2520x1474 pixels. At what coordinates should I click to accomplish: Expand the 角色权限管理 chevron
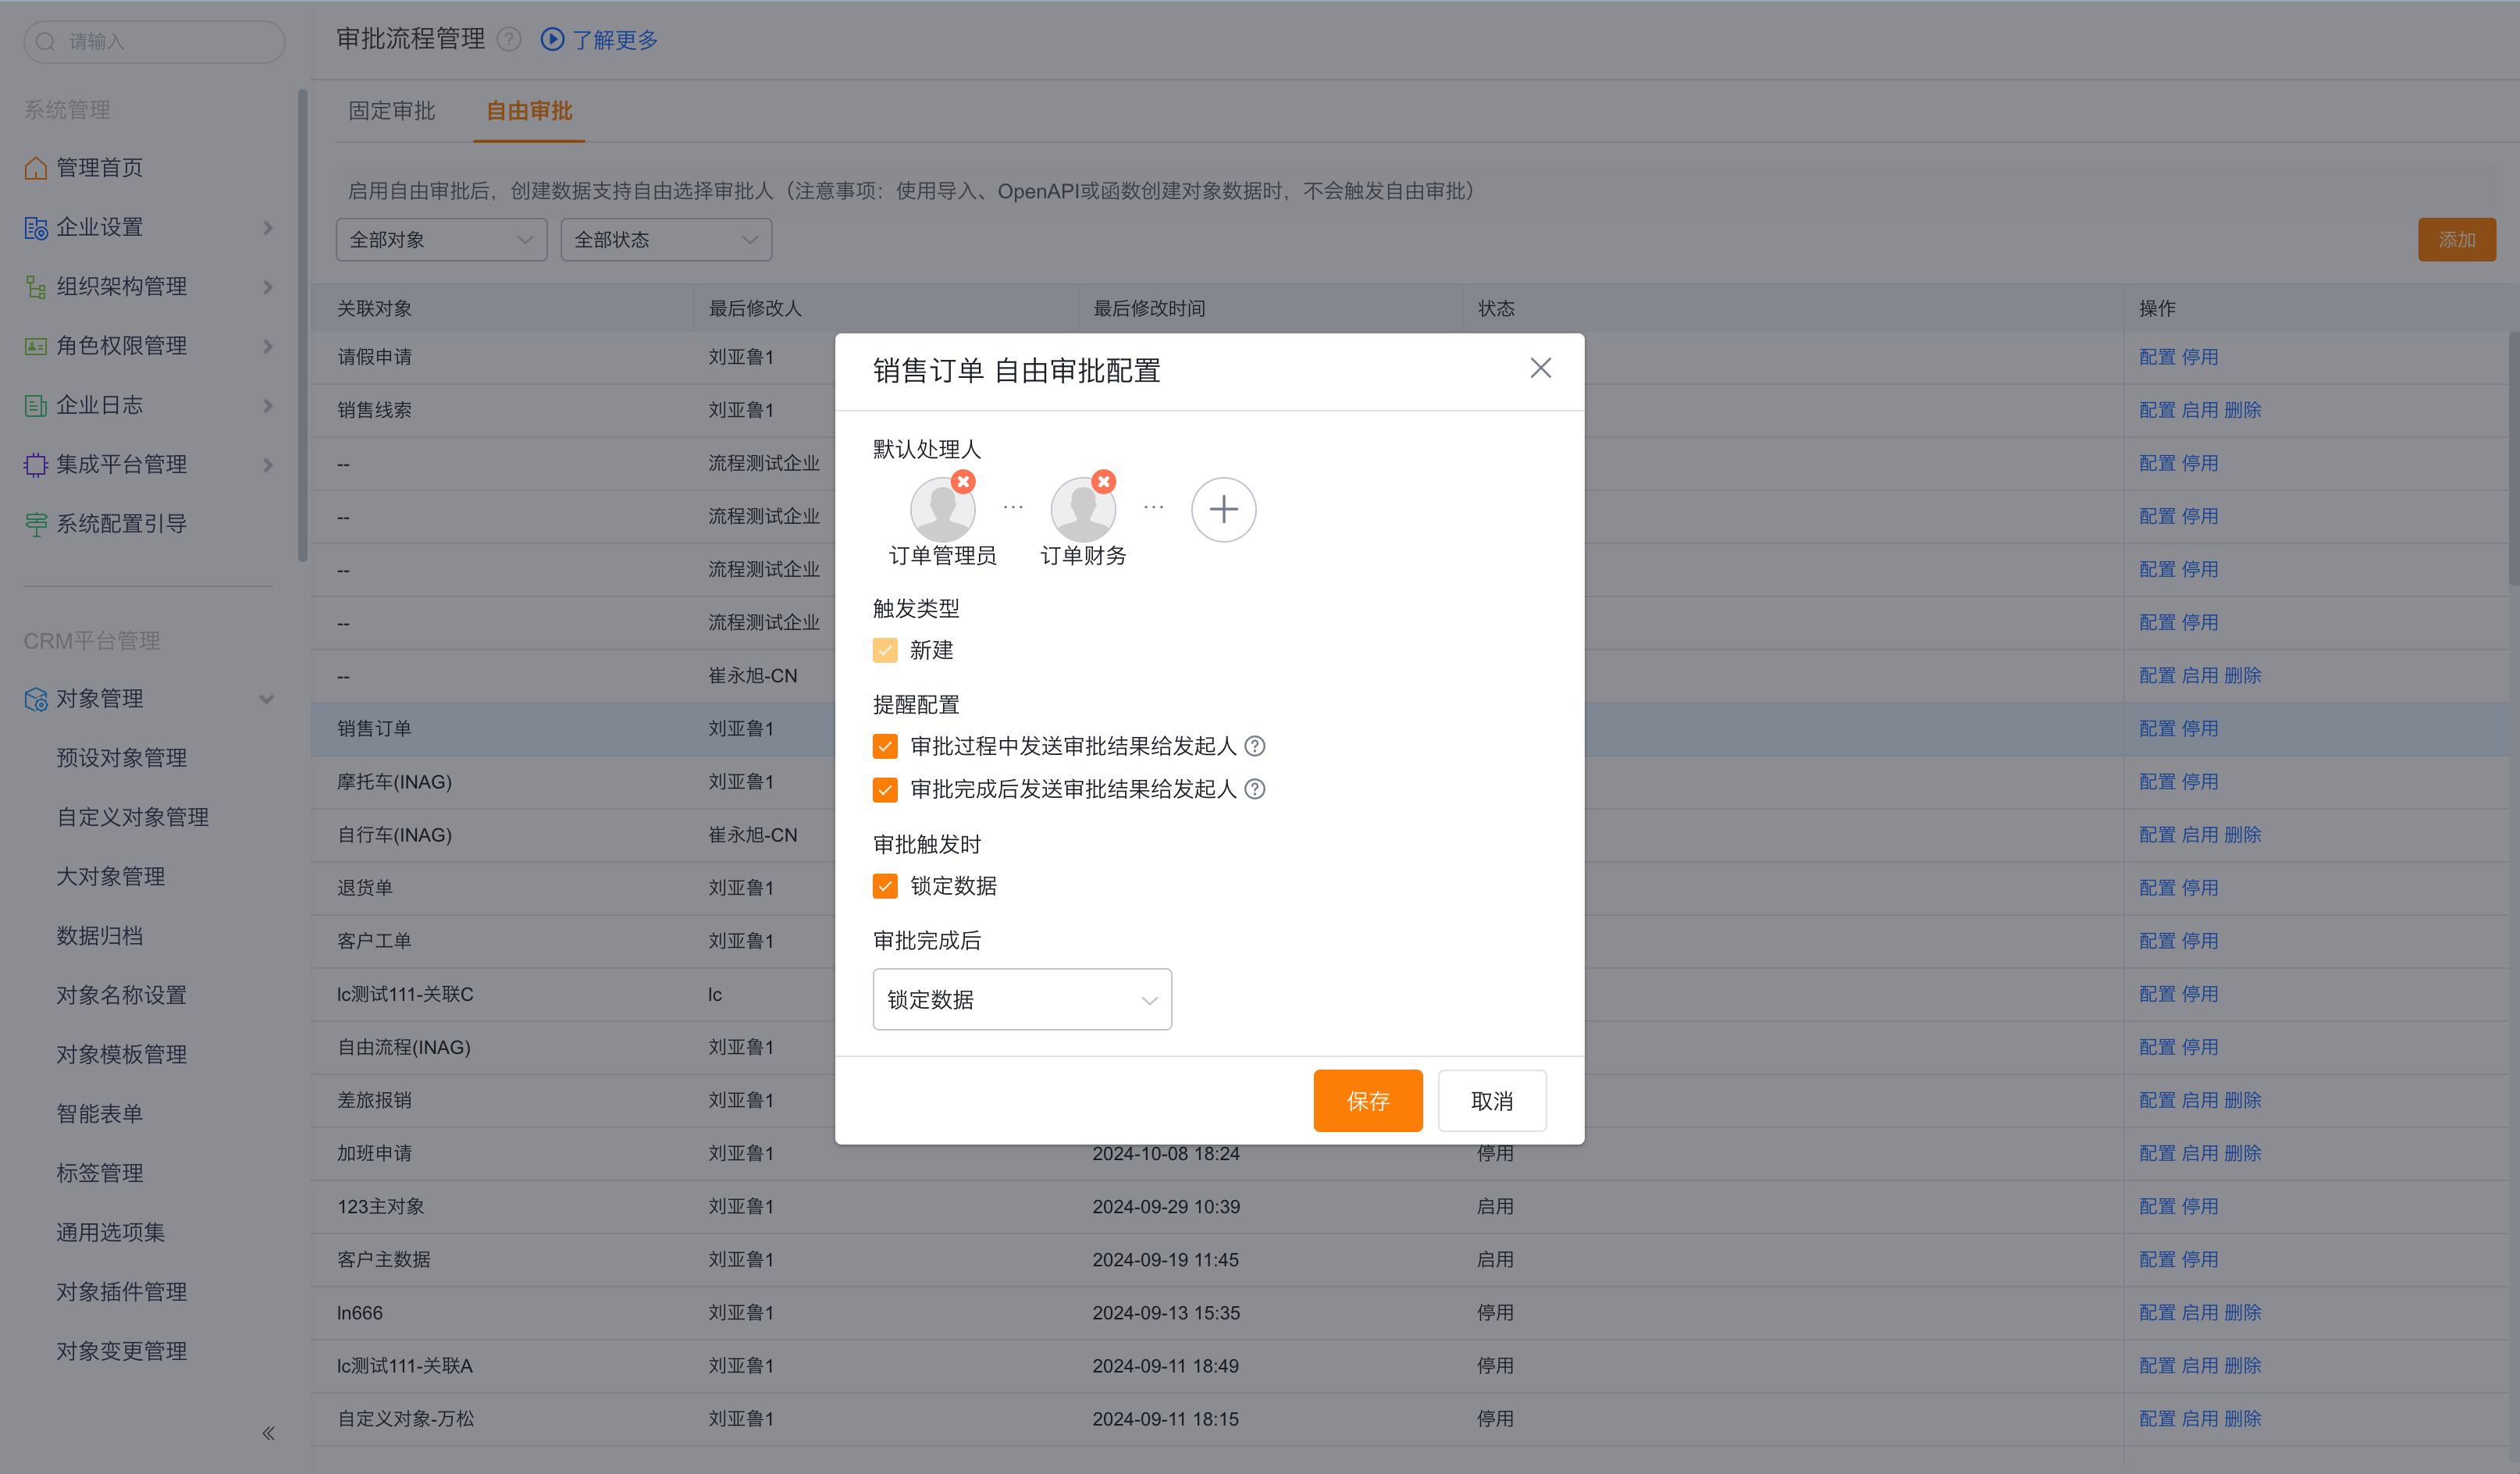click(x=267, y=346)
